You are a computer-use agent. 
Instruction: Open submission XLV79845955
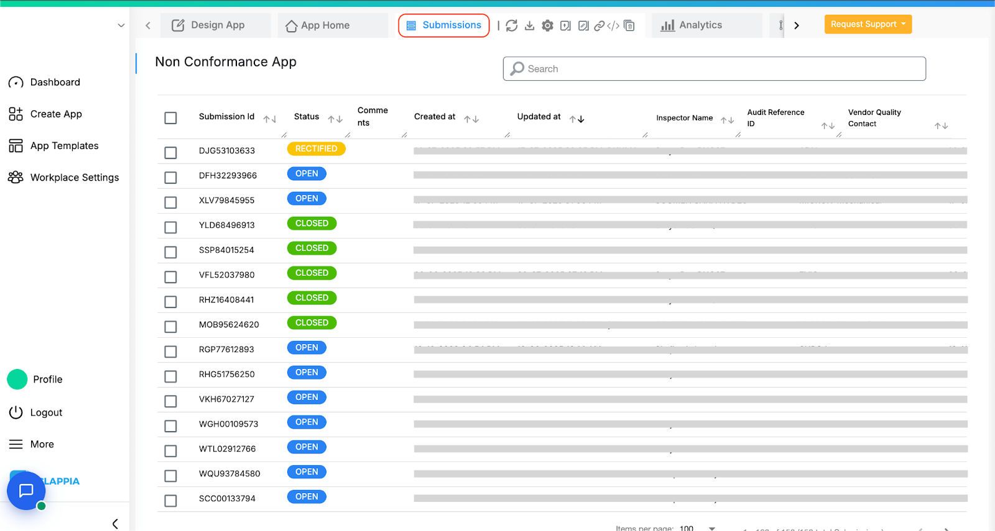tap(226, 200)
